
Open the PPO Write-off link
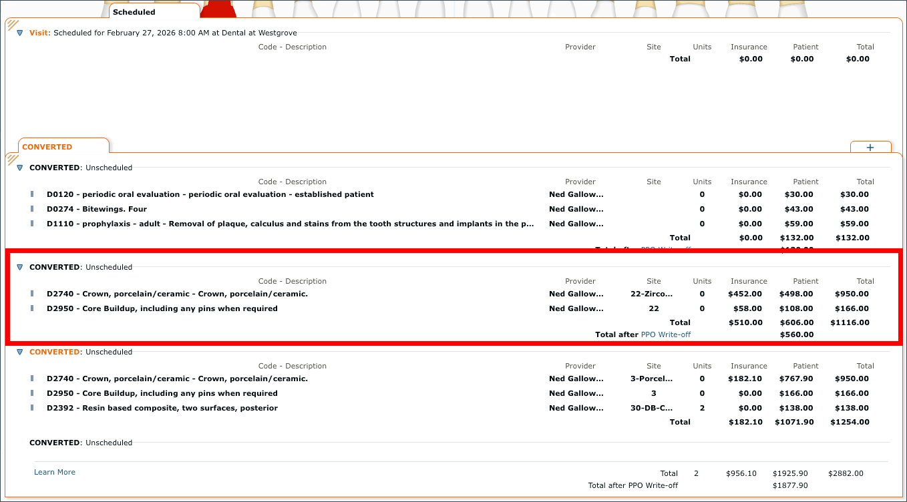(x=666, y=334)
